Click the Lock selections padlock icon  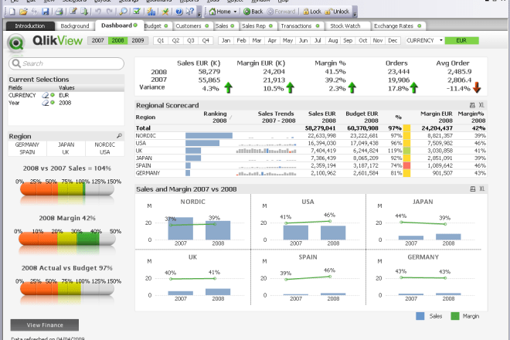(x=306, y=12)
